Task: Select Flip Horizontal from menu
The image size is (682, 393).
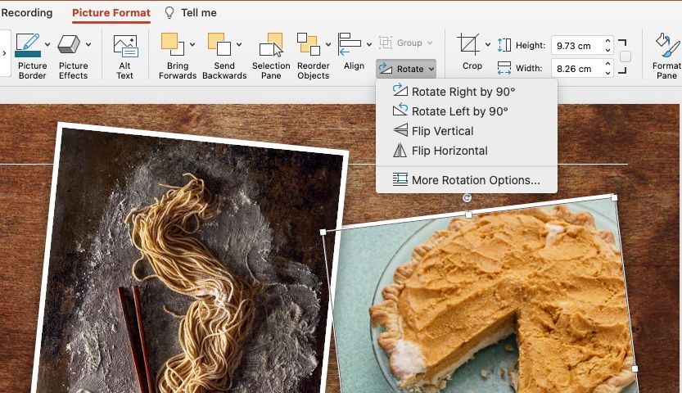Action: point(449,151)
